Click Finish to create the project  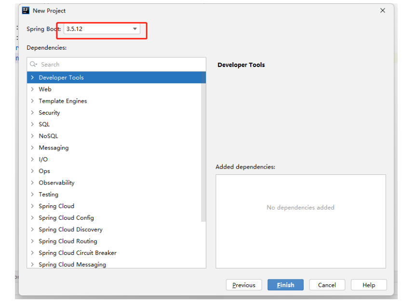(285, 285)
